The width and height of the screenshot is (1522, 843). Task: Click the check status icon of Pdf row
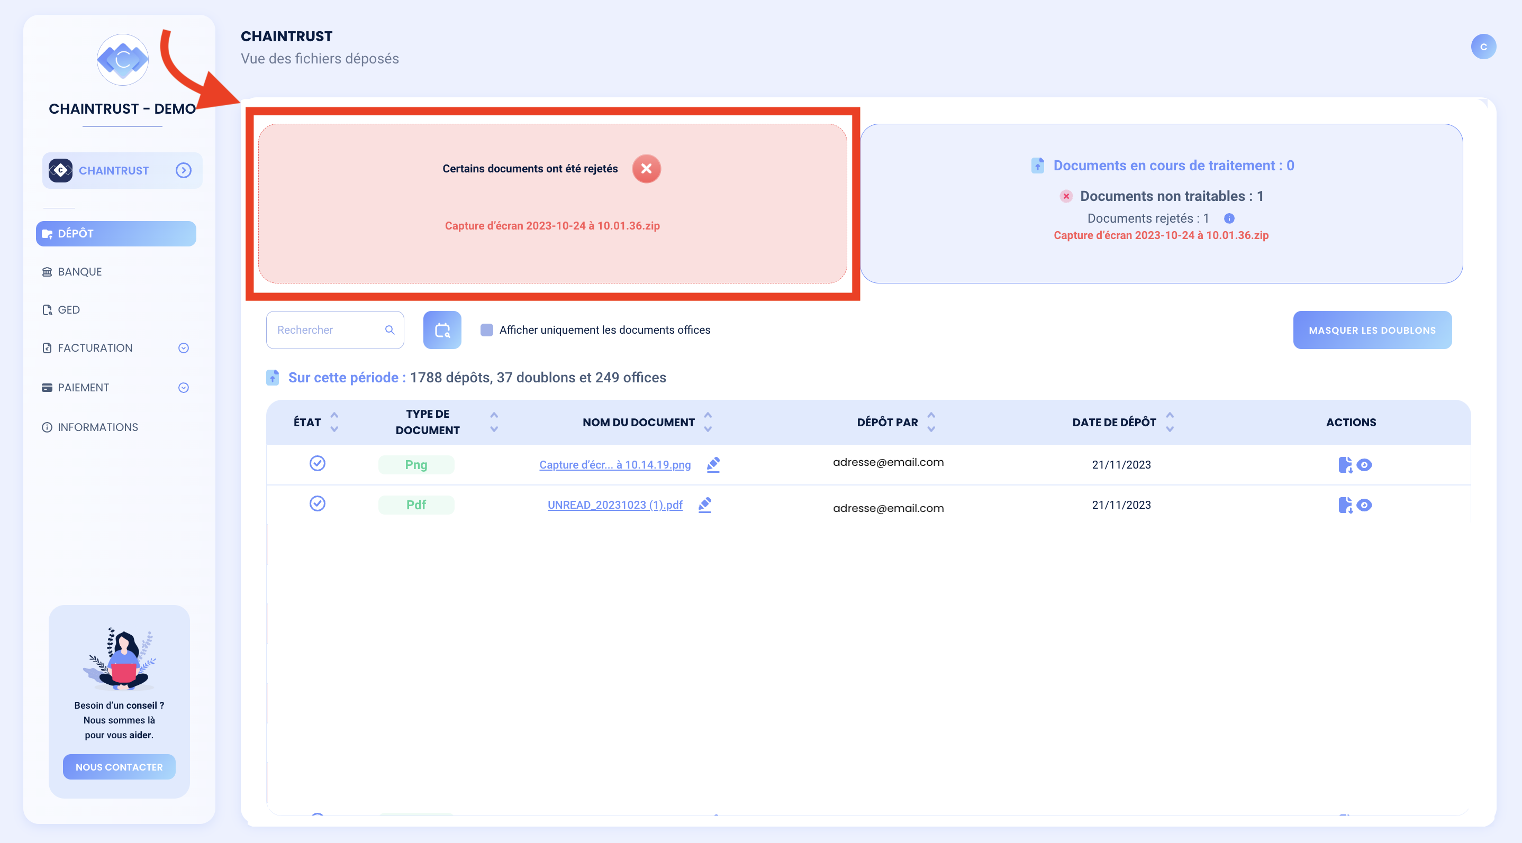[318, 503]
